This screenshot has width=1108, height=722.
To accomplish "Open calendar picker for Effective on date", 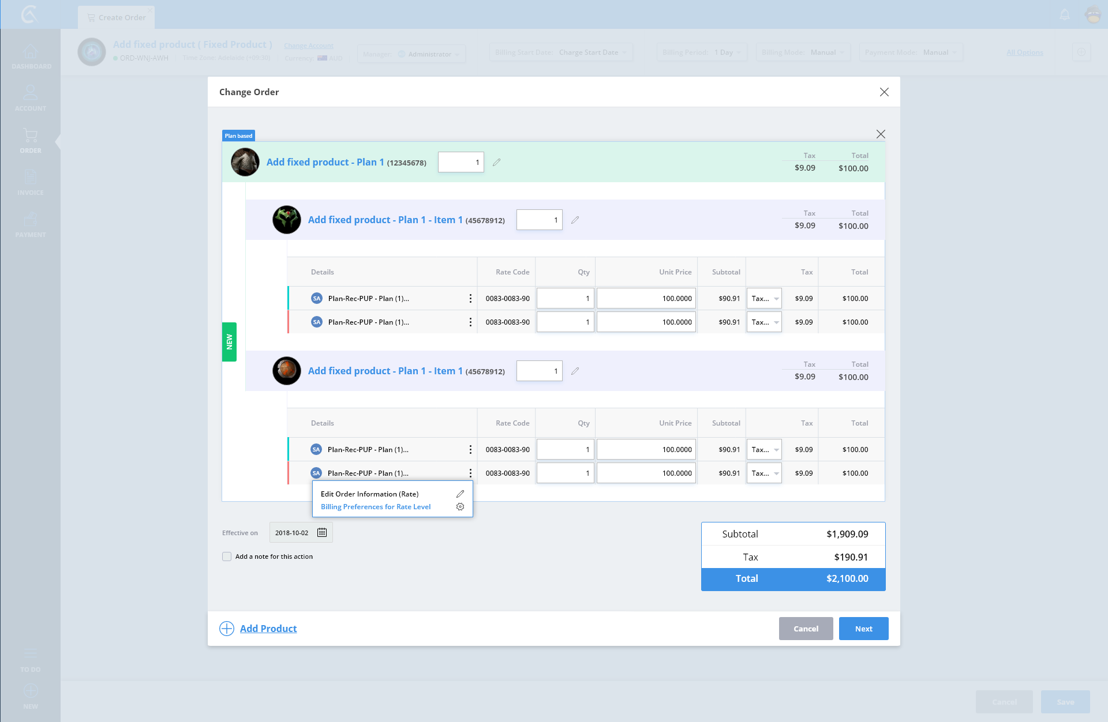I will pyautogui.click(x=322, y=532).
